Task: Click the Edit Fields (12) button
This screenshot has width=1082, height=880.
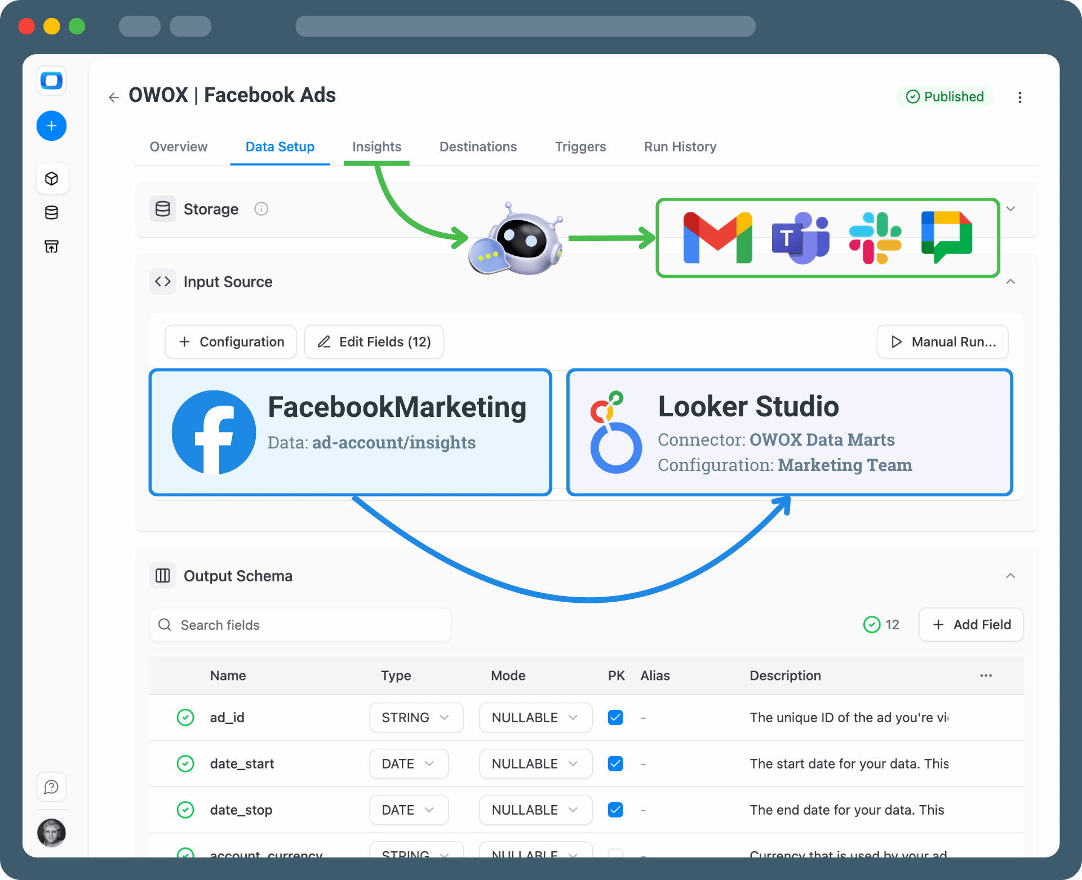Action: [x=374, y=341]
